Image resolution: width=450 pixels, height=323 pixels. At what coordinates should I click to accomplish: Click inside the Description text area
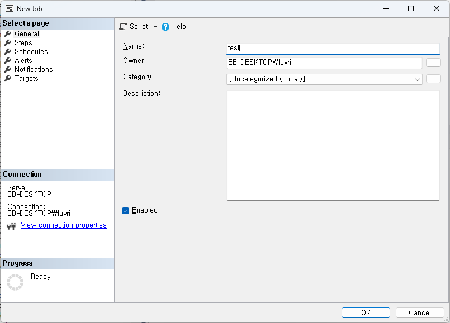[333, 146]
